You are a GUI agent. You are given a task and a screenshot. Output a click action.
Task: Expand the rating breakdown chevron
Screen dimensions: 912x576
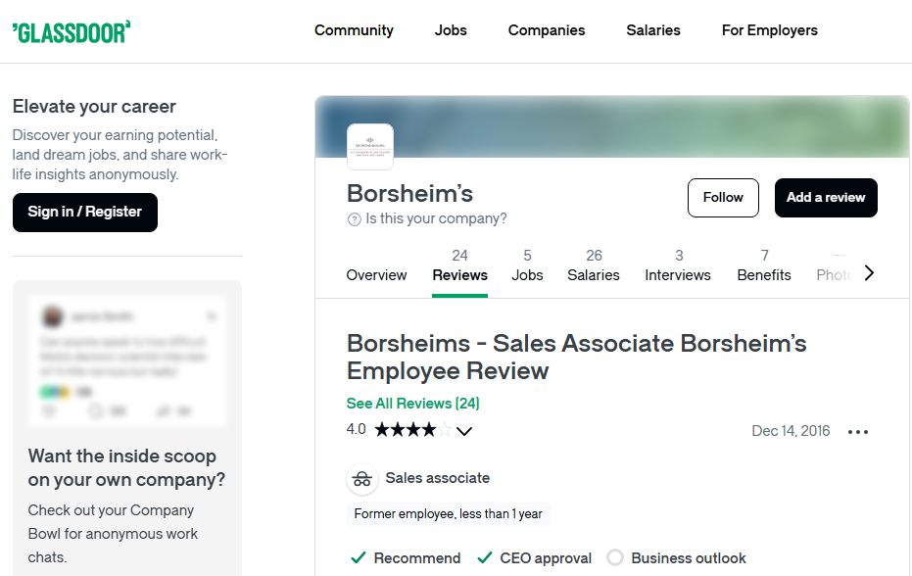click(x=464, y=431)
